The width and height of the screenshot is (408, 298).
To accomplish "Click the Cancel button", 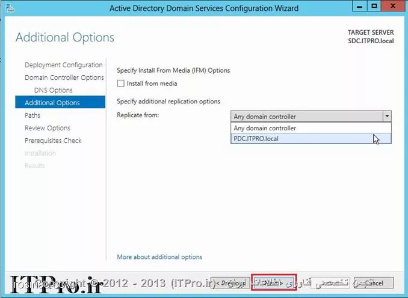I will pos(374,283).
